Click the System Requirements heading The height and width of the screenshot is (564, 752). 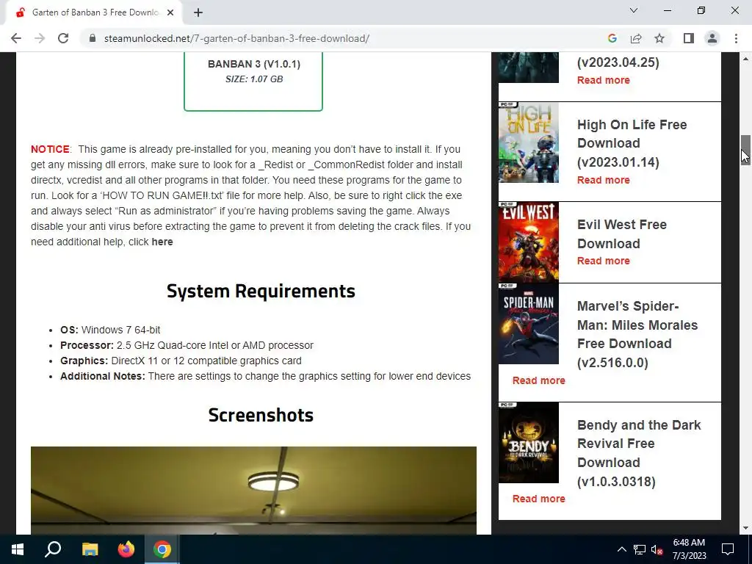click(261, 291)
